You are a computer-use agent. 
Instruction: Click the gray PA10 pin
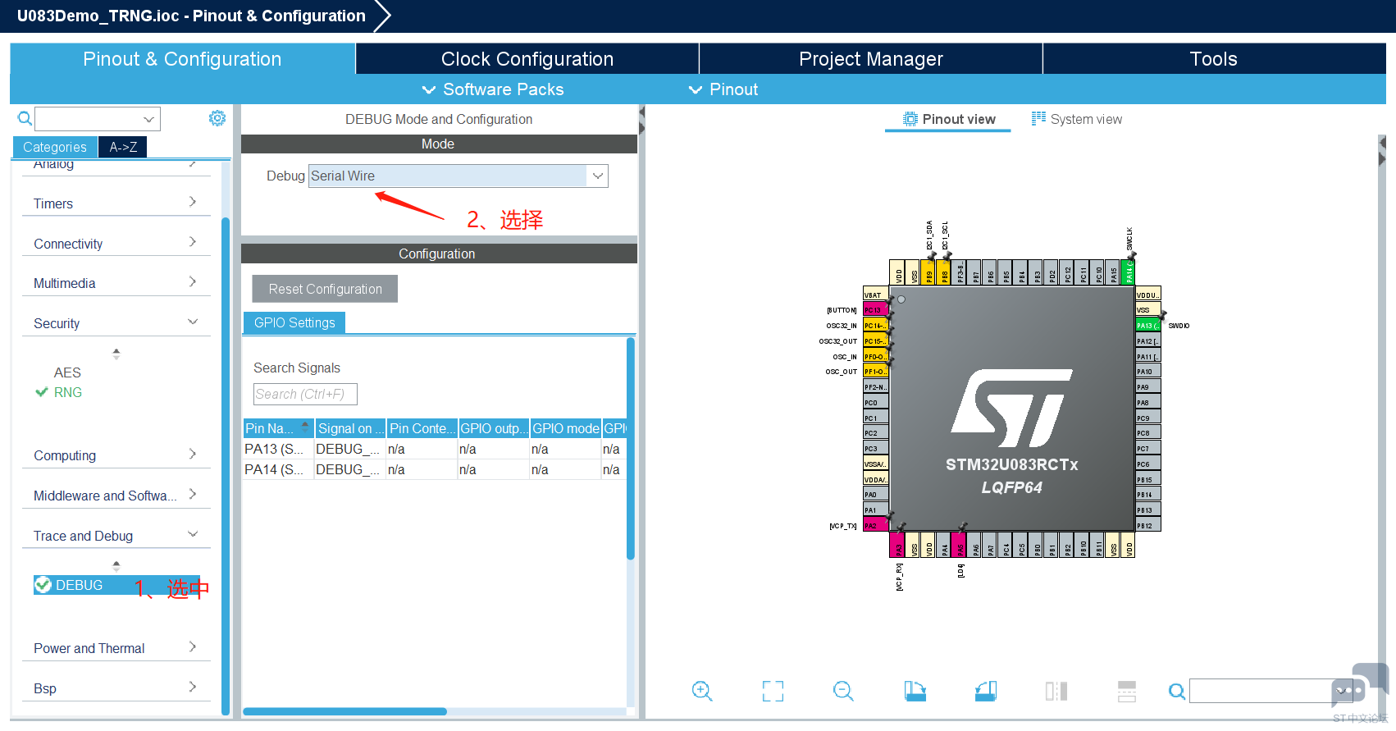click(x=1148, y=372)
